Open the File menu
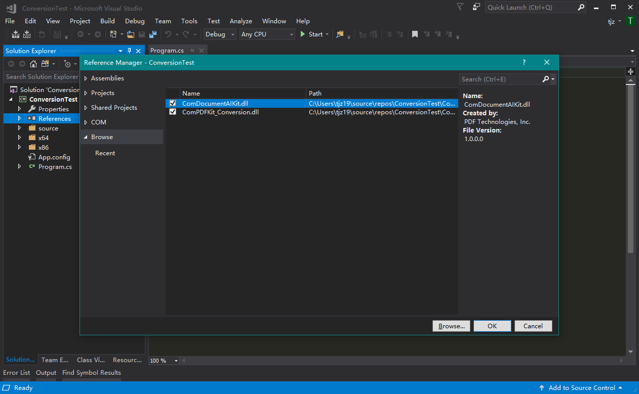The width and height of the screenshot is (639, 394). tap(10, 21)
